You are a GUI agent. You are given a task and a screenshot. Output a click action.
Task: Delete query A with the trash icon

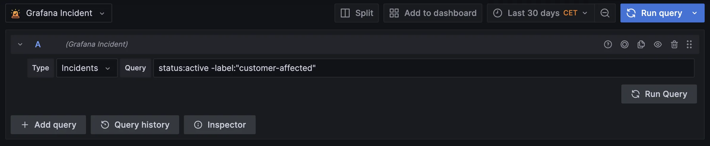pyautogui.click(x=674, y=44)
